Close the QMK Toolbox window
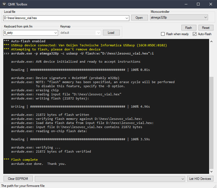Screen dimensions: 217x188 point(211,4)
